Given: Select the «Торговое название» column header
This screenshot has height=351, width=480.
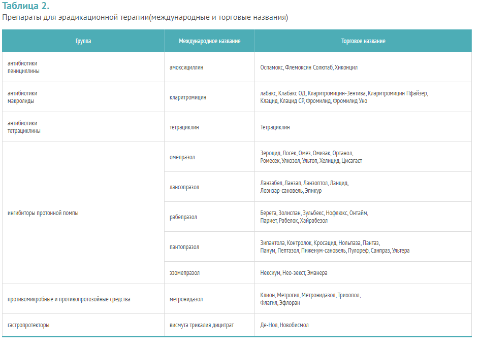Looking at the screenshot, I should click(363, 41).
